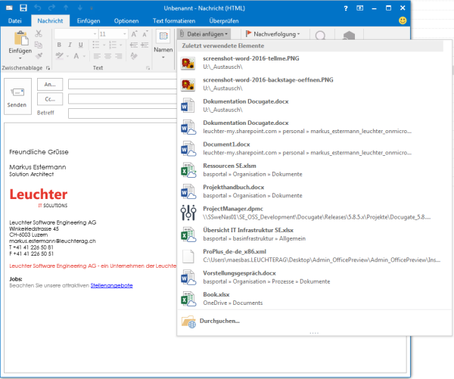Screen dimensions: 454x379
Task: Select Dokumentation Docugate.docx on sharepoint
Action: [314, 127]
